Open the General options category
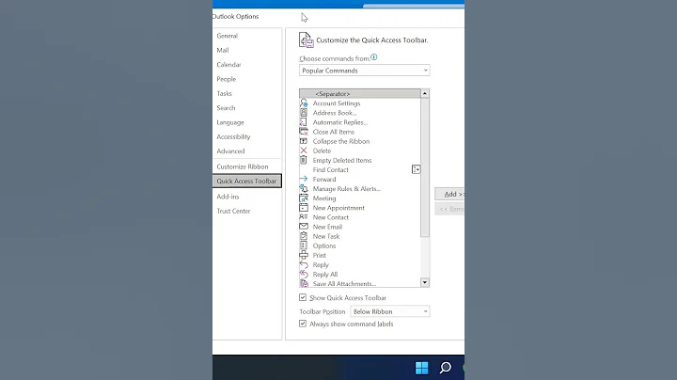 [x=228, y=36]
